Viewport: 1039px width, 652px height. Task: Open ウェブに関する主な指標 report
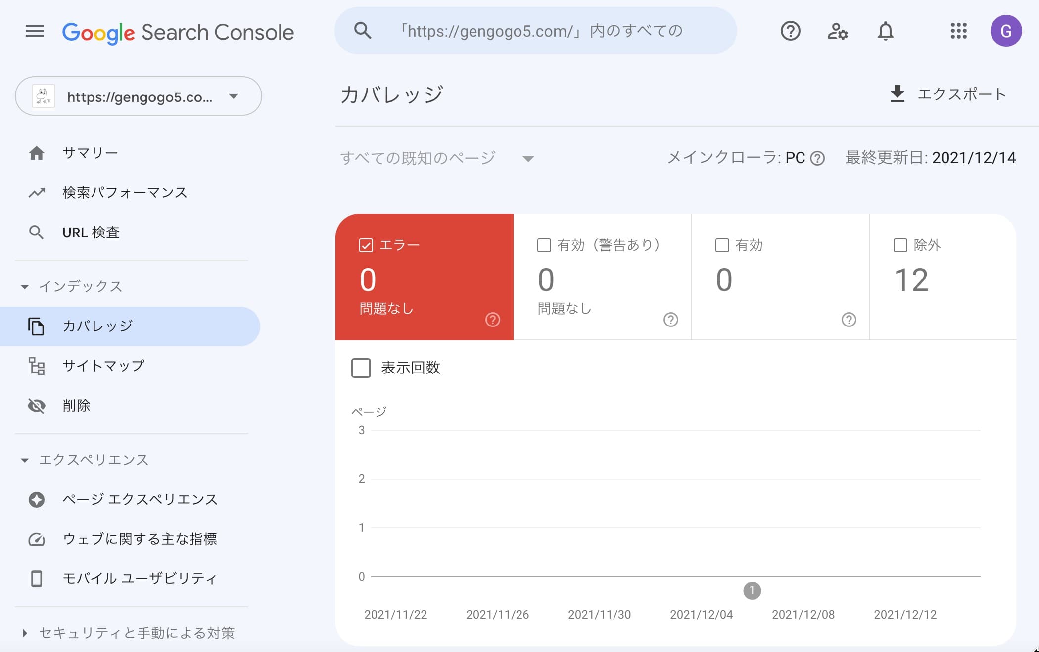click(x=130, y=539)
